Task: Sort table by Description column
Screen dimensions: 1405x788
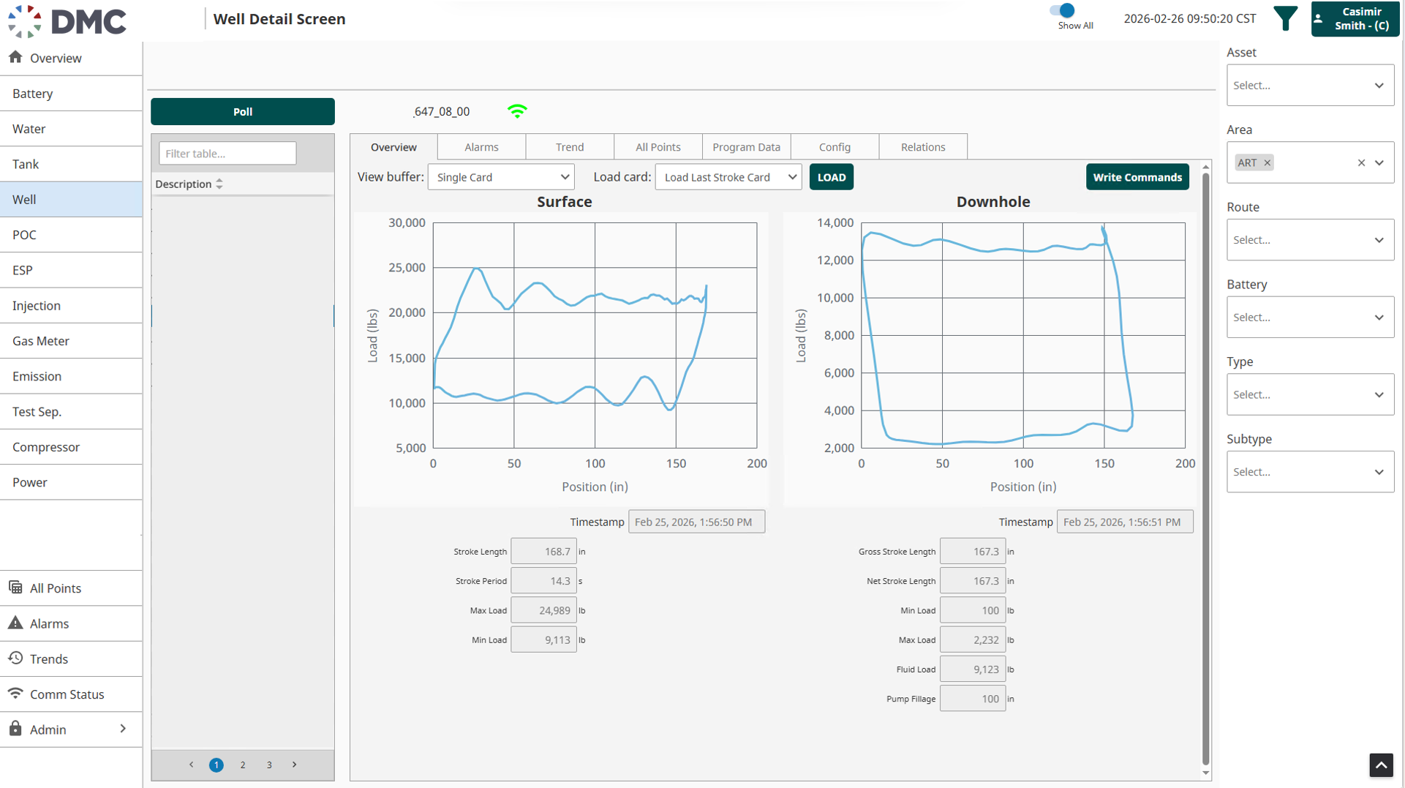Action: (x=219, y=184)
